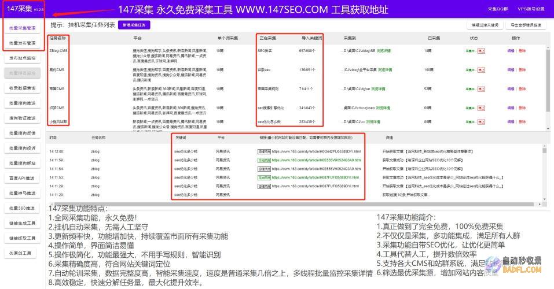Select the 帝国CMS task name cell
The image size is (554, 289).
tap(57, 89)
